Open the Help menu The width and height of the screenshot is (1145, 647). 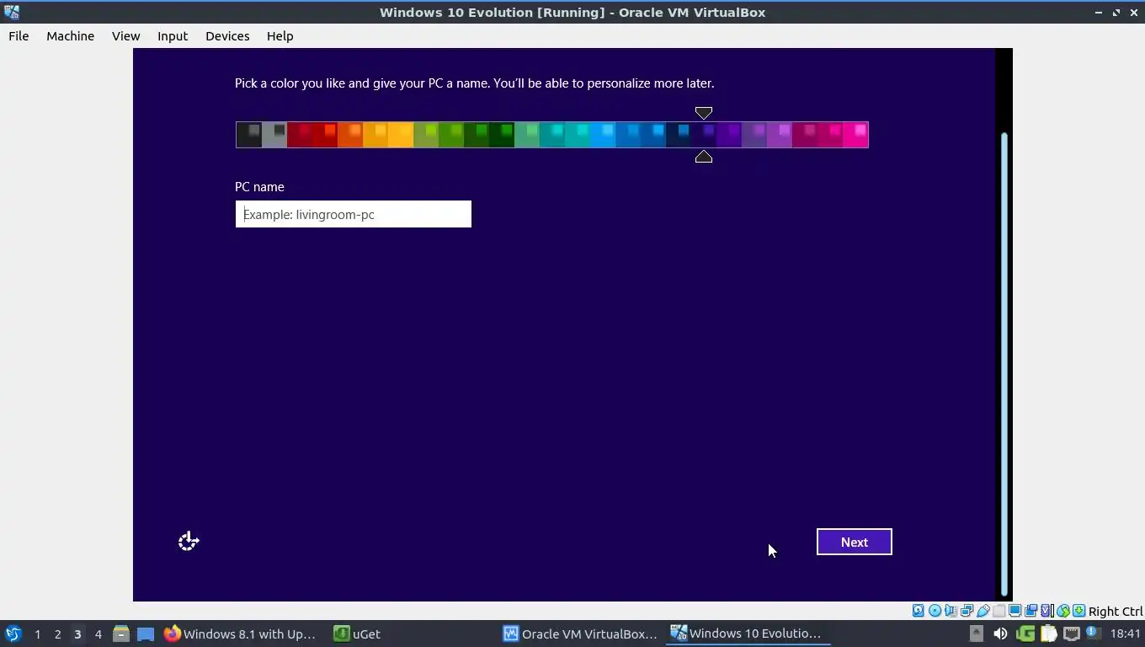coord(280,36)
